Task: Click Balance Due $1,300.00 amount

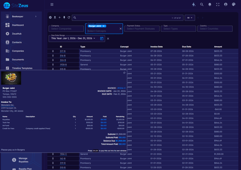Action: coord(120,141)
